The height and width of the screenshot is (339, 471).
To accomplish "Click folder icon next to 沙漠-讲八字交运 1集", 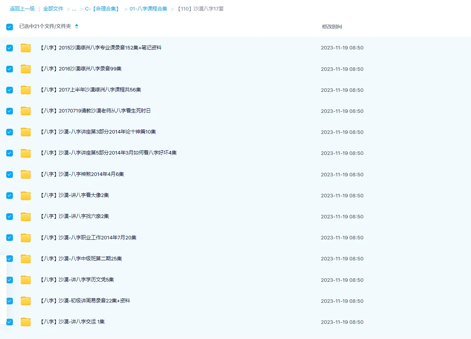I will [x=25, y=322].
